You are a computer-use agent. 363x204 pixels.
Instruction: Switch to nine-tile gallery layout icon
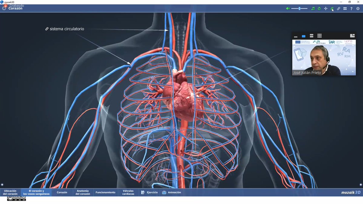(x=319, y=36)
